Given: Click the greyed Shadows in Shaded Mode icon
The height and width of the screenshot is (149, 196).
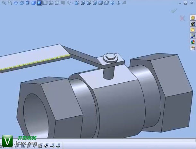Looking at the screenshot, I should click(63, 3).
